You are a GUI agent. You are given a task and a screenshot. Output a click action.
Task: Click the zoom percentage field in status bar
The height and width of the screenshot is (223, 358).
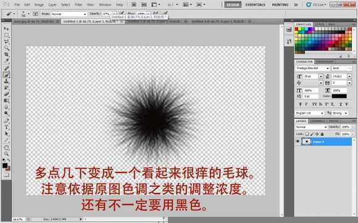click(x=18, y=219)
